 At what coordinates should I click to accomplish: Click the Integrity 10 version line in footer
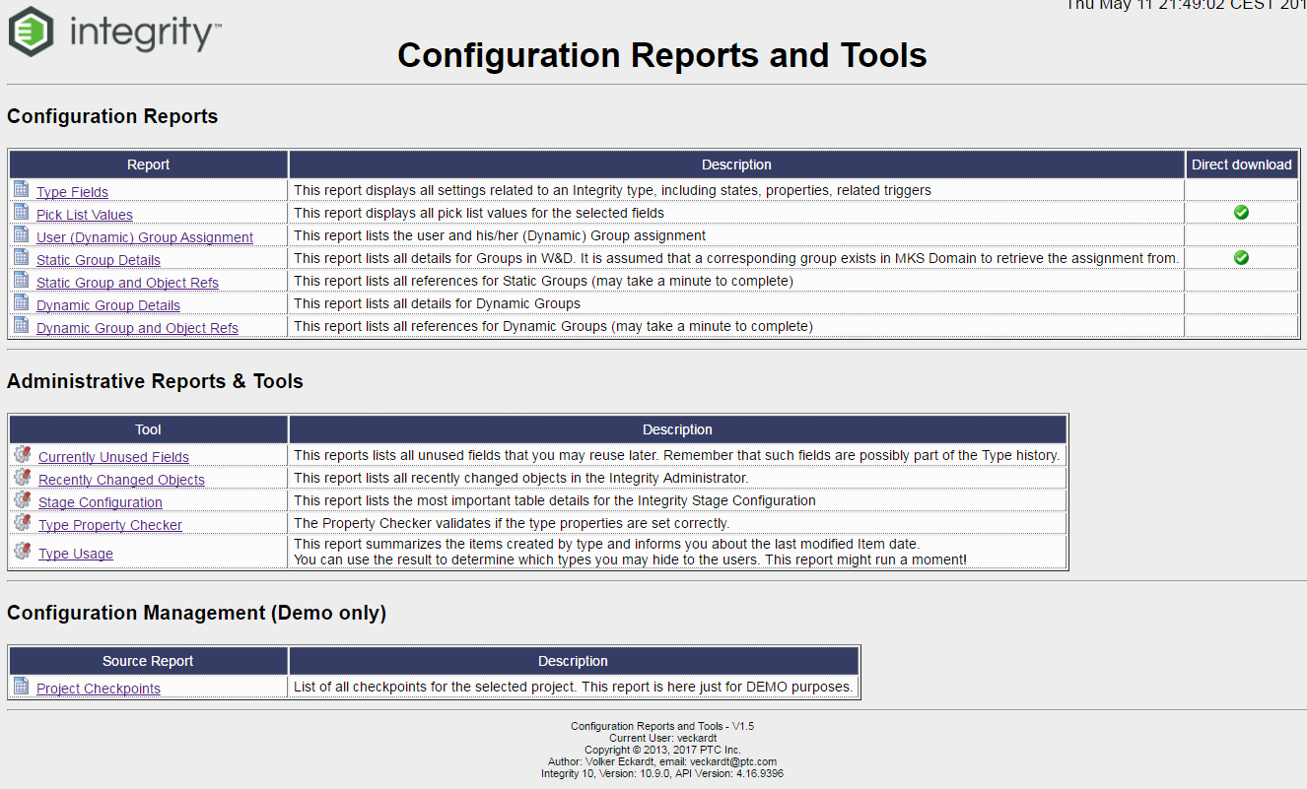click(x=662, y=773)
